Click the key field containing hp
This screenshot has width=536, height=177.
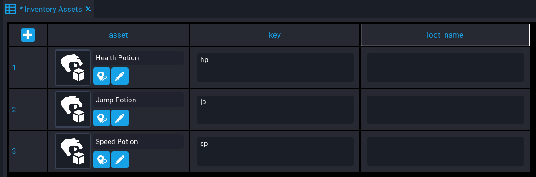[x=275, y=67]
